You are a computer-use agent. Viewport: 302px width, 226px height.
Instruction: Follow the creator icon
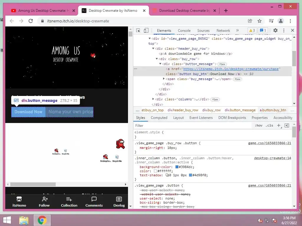[x=44, y=202]
